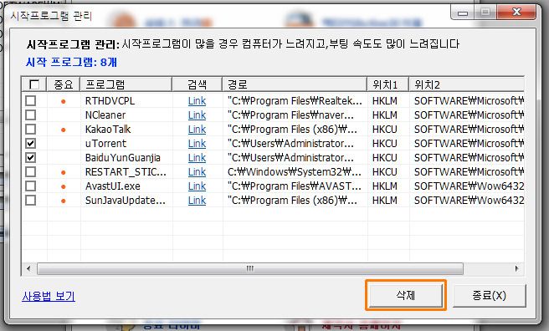Click the 시작 프로그램: 8개 count label
This screenshot has height=331, width=549.
coord(71,62)
